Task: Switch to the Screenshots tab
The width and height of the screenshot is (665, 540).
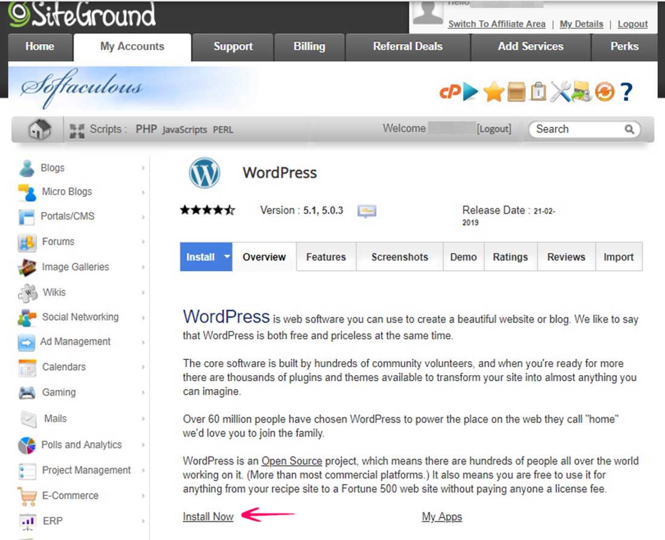Action: (x=399, y=257)
